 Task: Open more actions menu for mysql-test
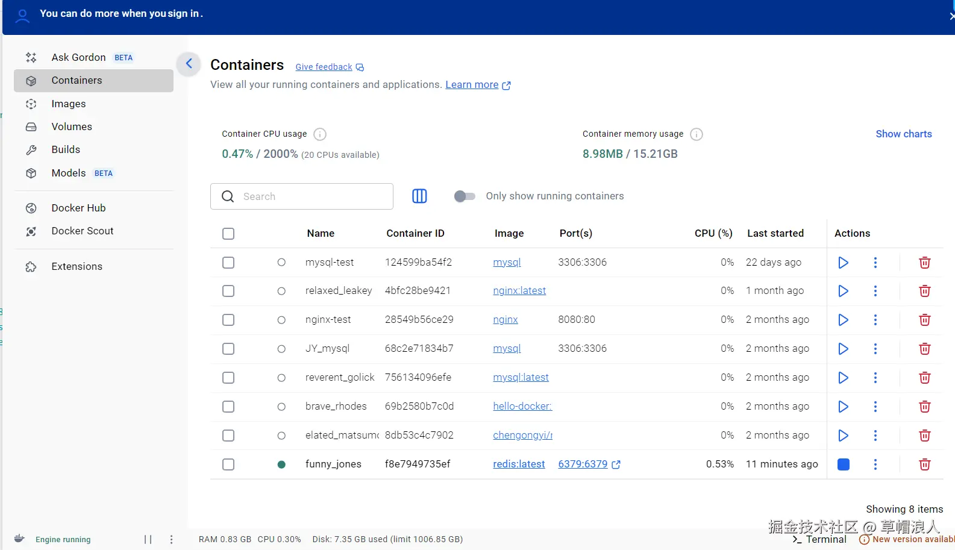(x=875, y=263)
